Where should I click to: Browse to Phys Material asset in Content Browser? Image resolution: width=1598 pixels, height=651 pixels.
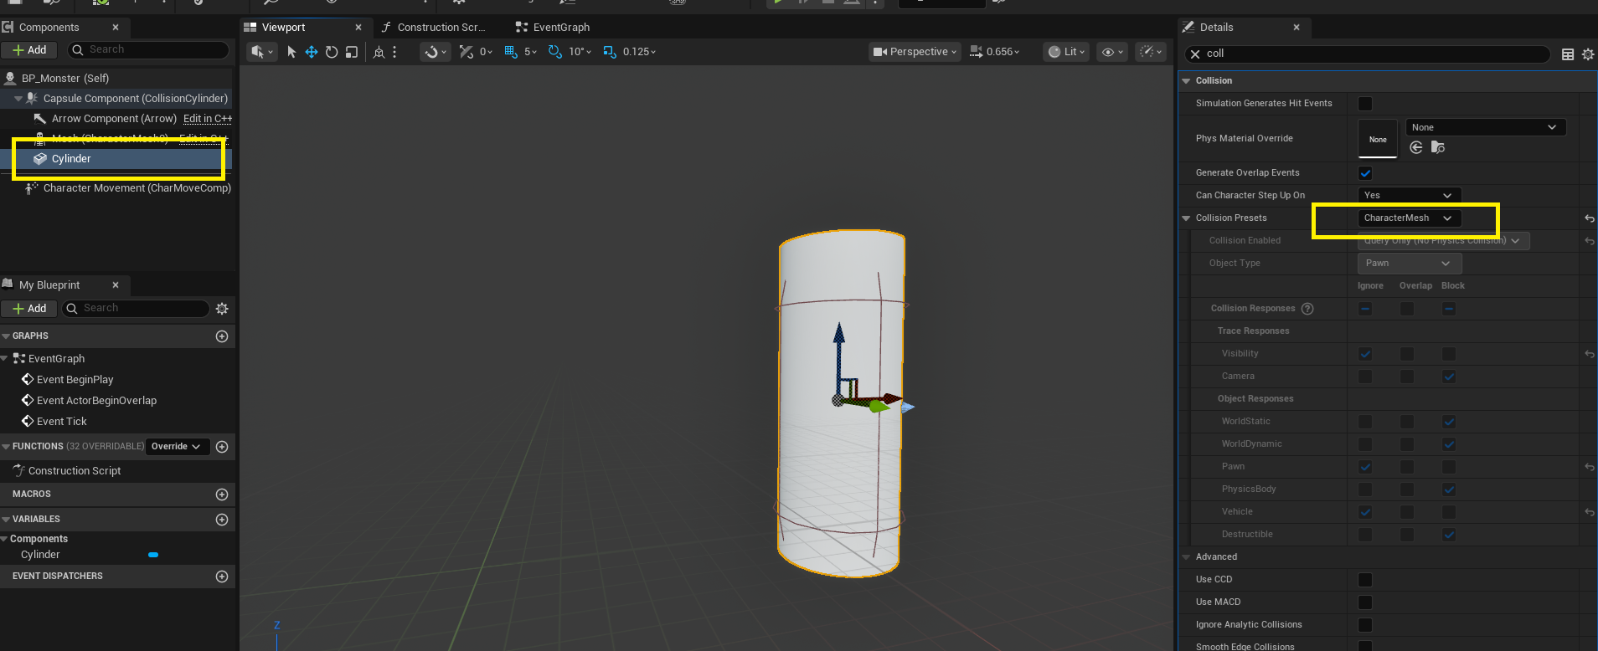1438,147
